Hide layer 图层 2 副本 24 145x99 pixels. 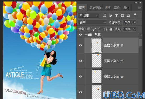pyautogui.click(x=81, y=61)
